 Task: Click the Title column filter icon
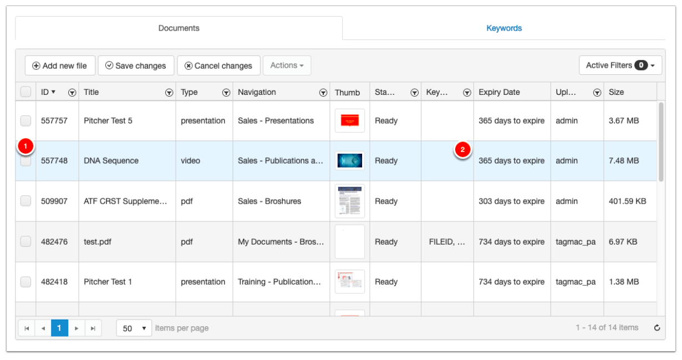pyautogui.click(x=169, y=93)
